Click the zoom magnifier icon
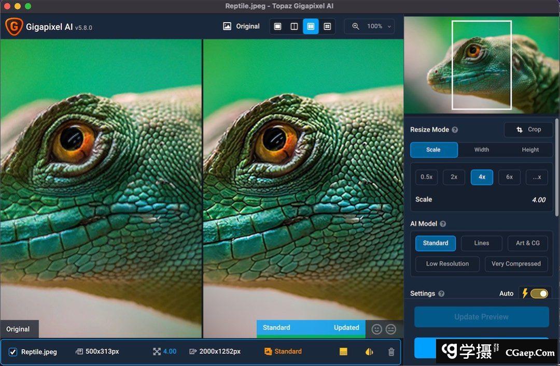The width and height of the screenshot is (560, 366). [x=355, y=26]
